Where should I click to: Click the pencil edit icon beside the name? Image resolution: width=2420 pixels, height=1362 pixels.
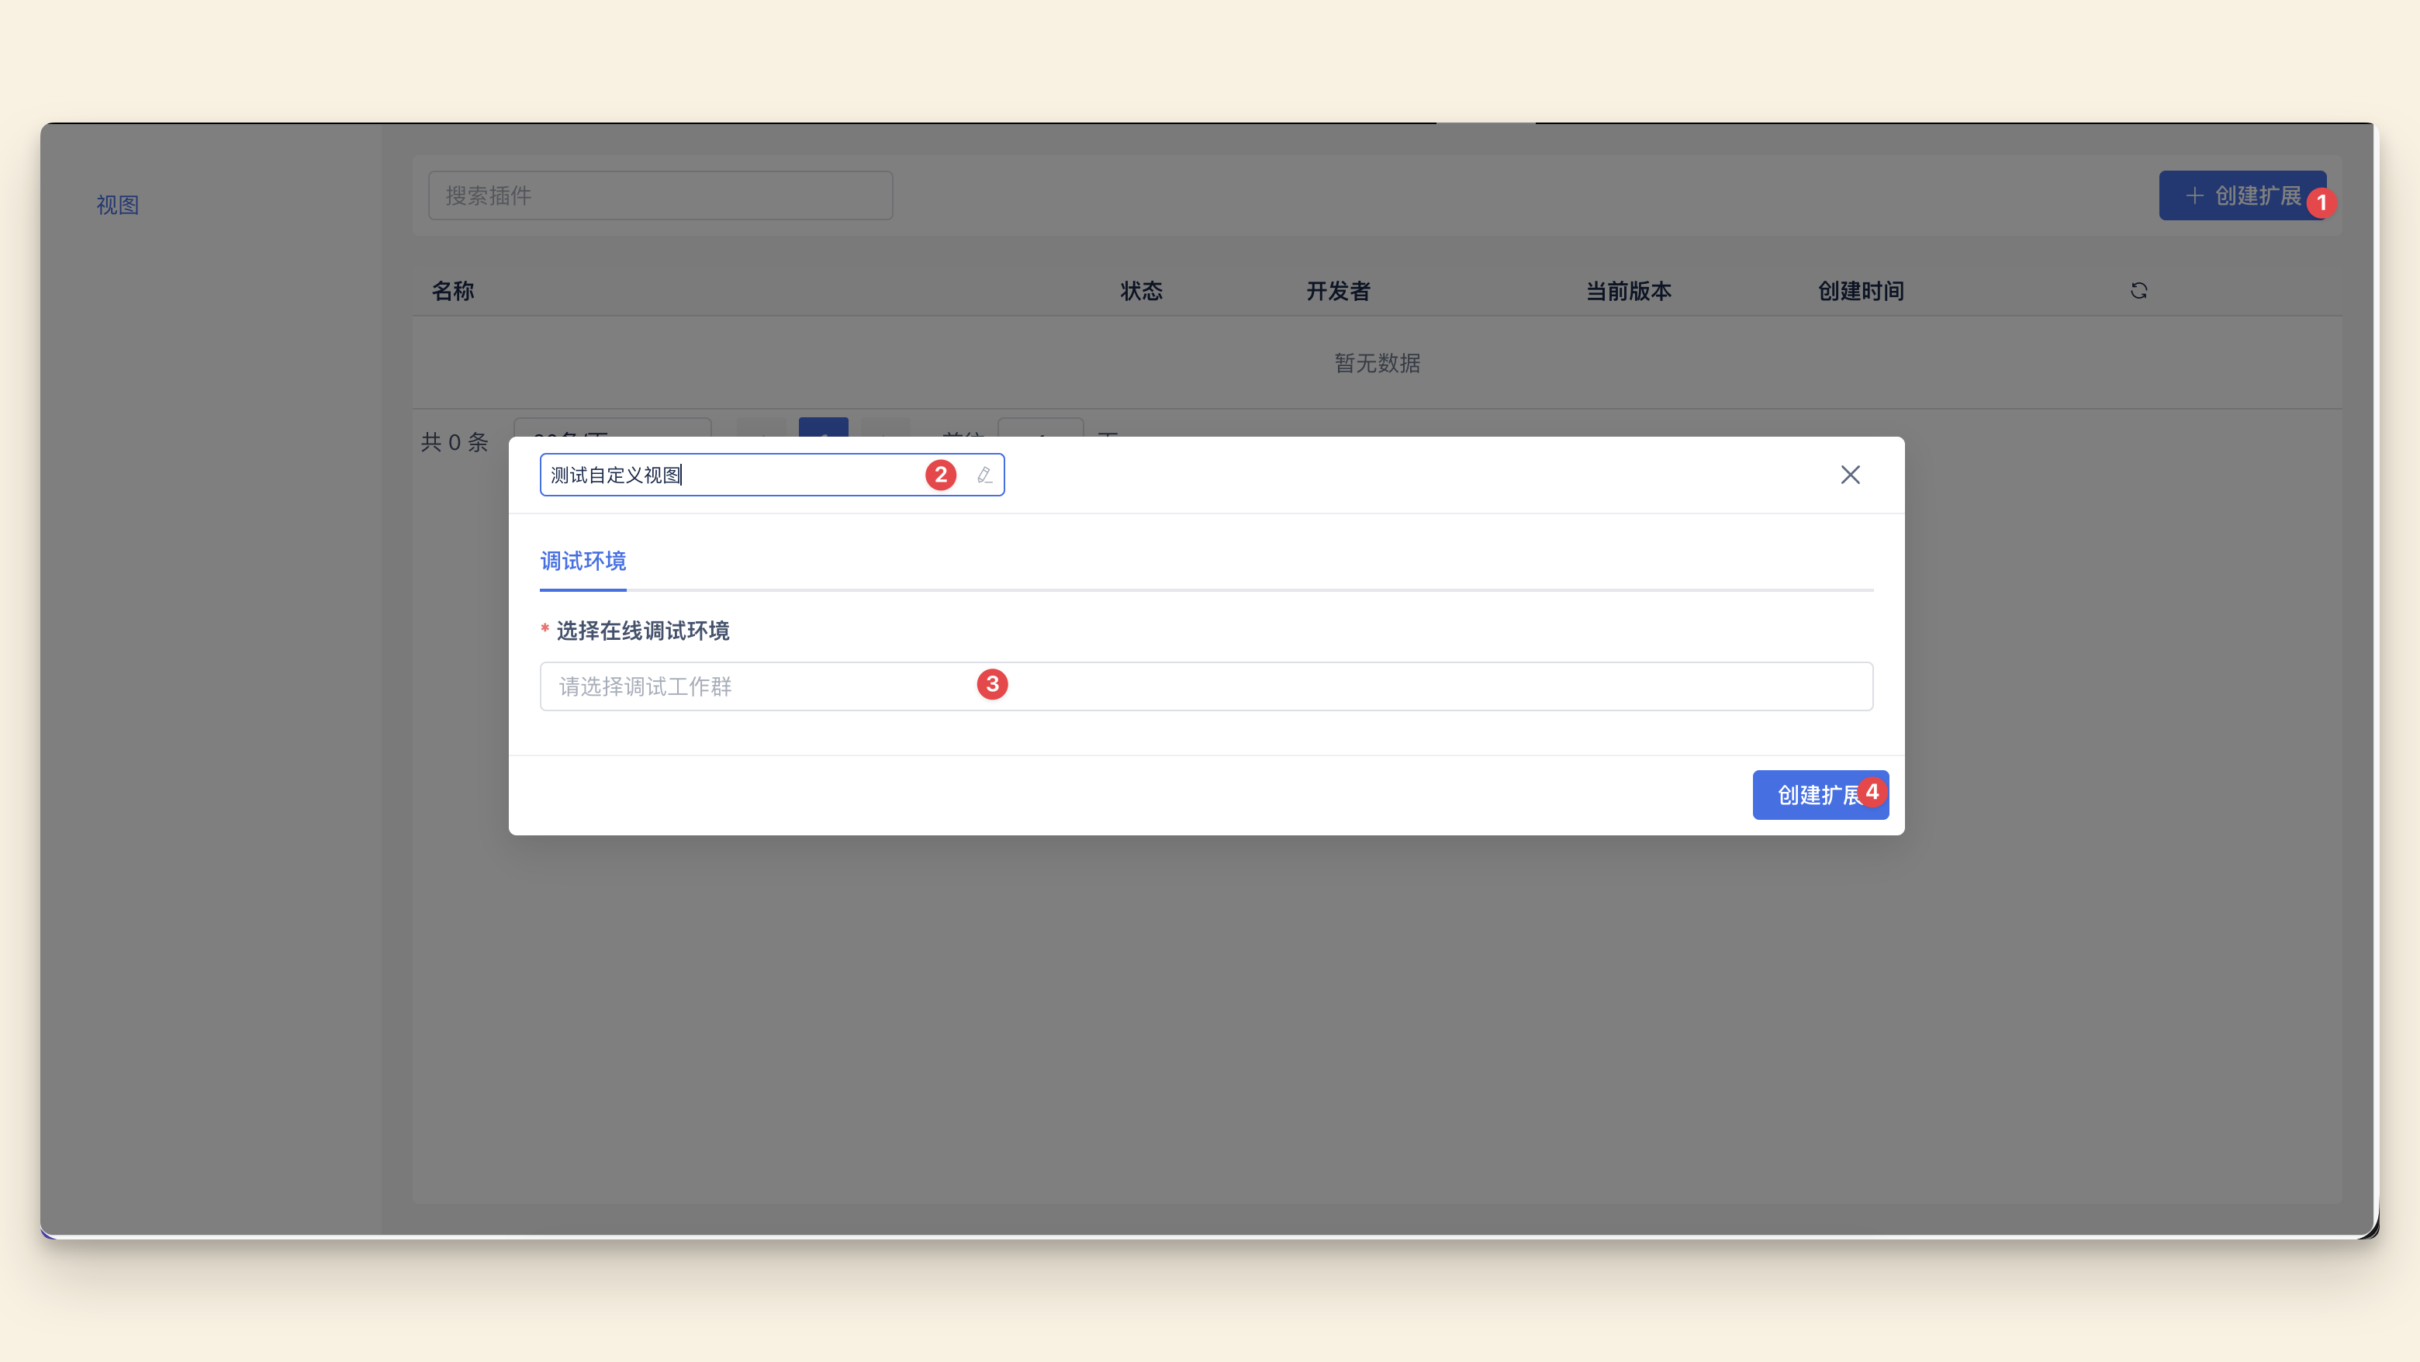tap(983, 475)
